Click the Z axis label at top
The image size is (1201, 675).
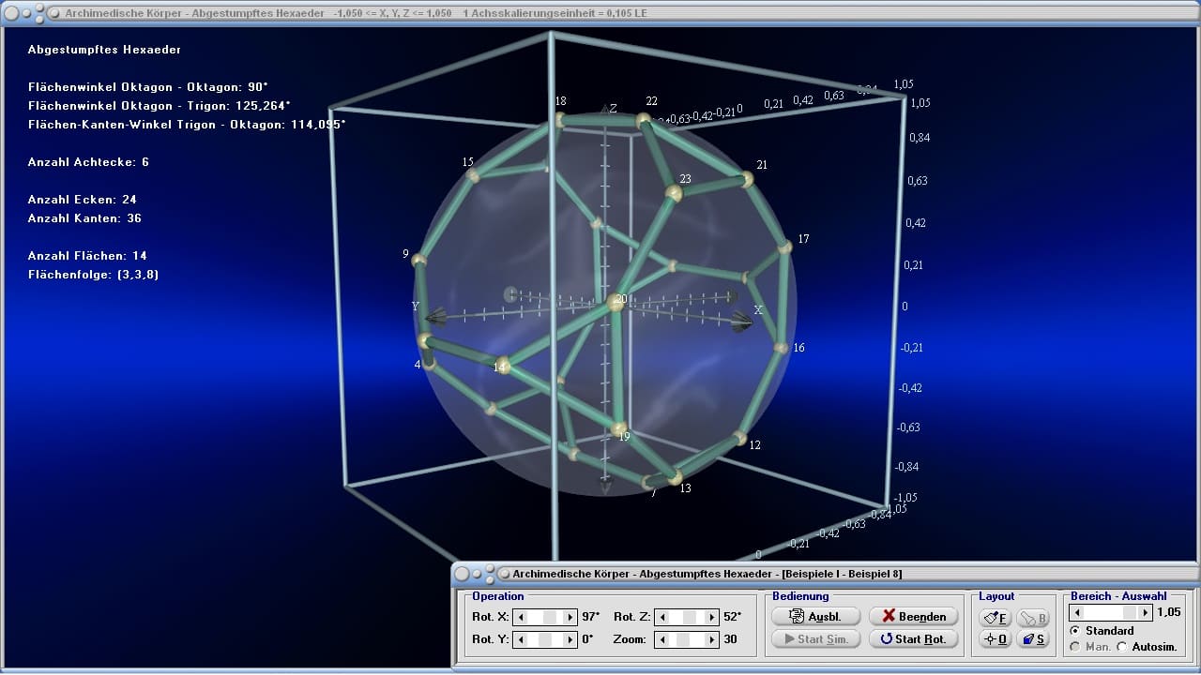tap(613, 109)
